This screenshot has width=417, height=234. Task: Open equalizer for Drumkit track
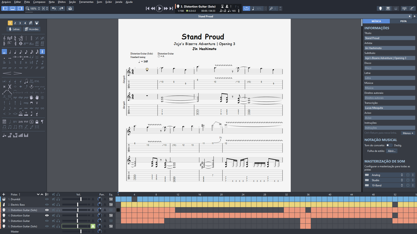pyautogui.click(x=111, y=199)
